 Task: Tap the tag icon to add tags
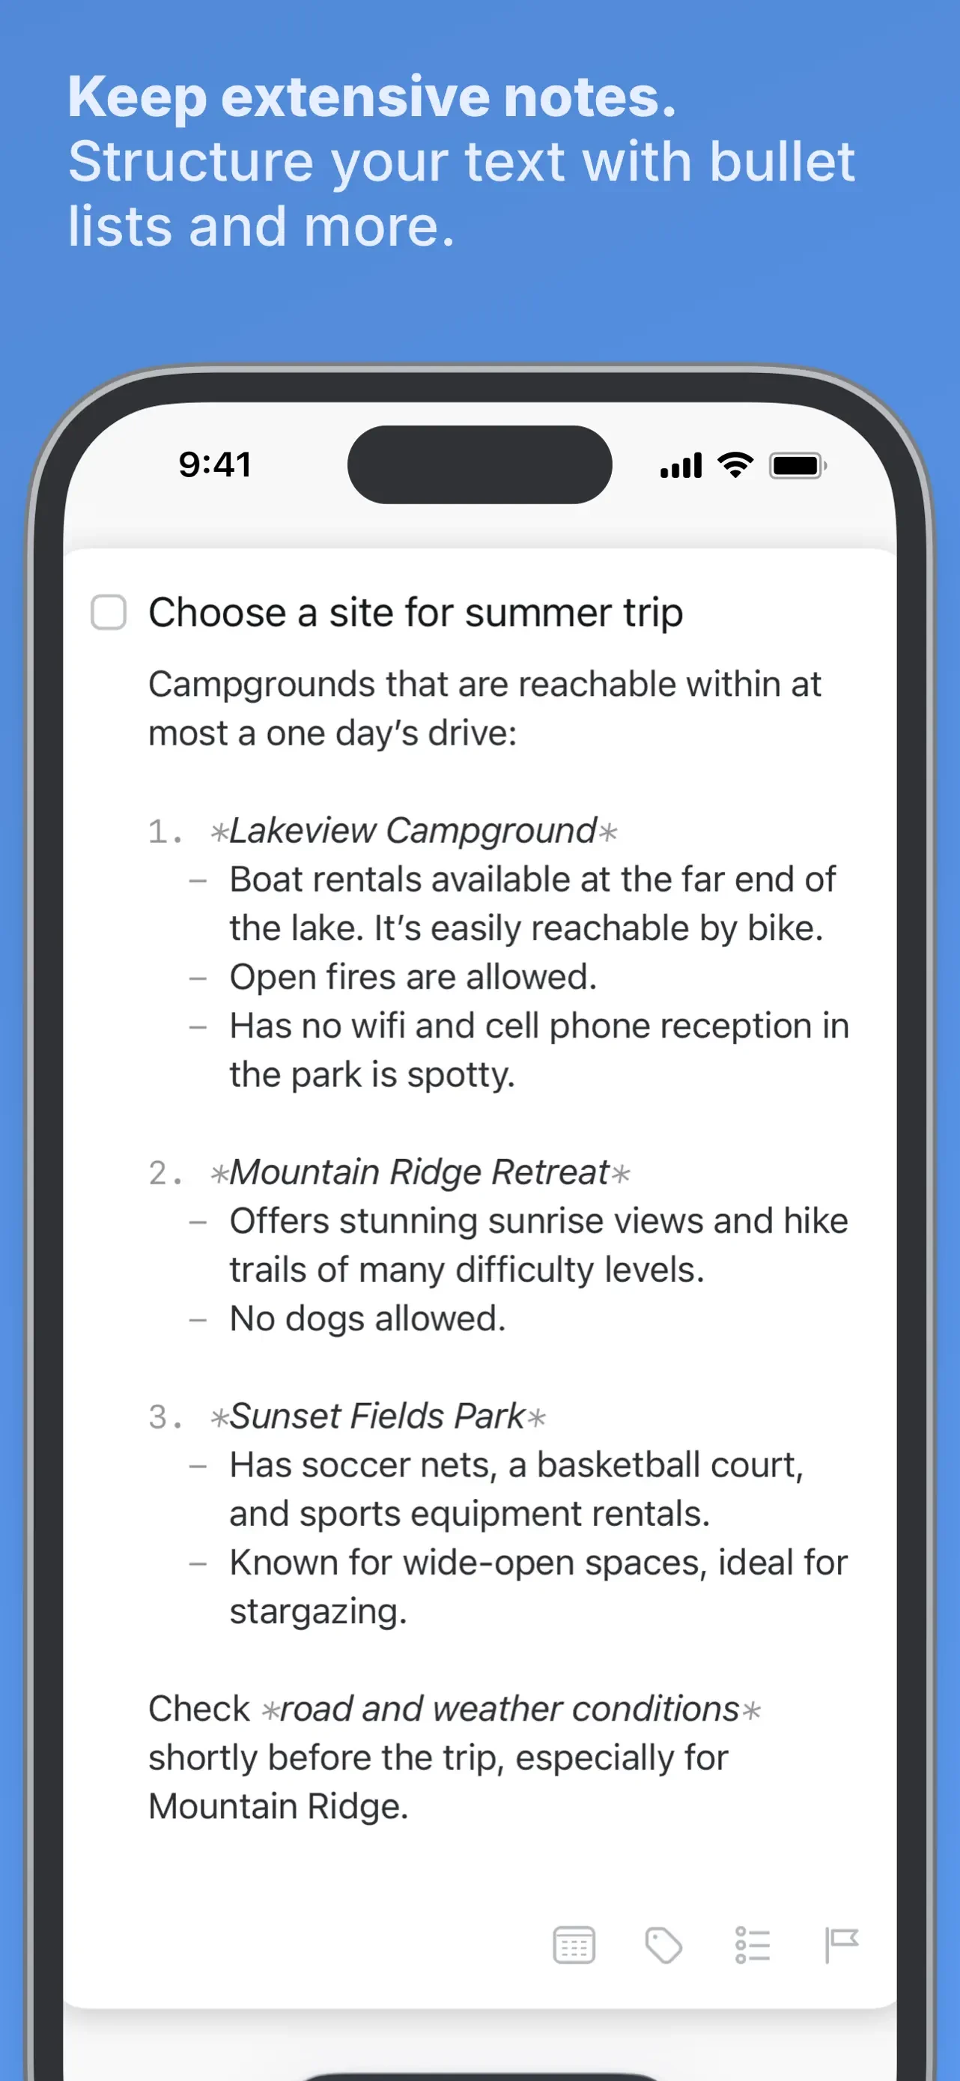(x=663, y=1945)
